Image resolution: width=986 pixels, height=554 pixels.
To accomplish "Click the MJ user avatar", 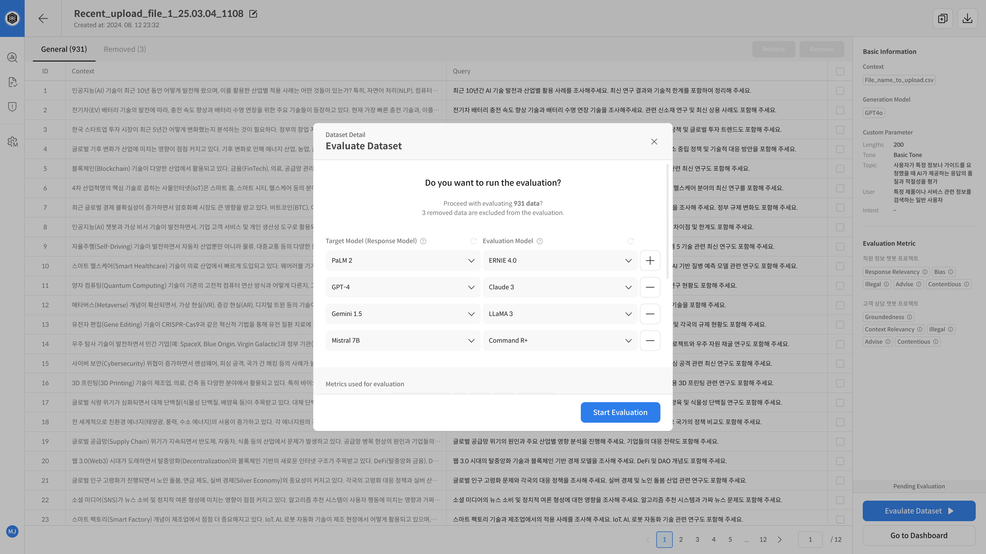I will click(x=12, y=531).
